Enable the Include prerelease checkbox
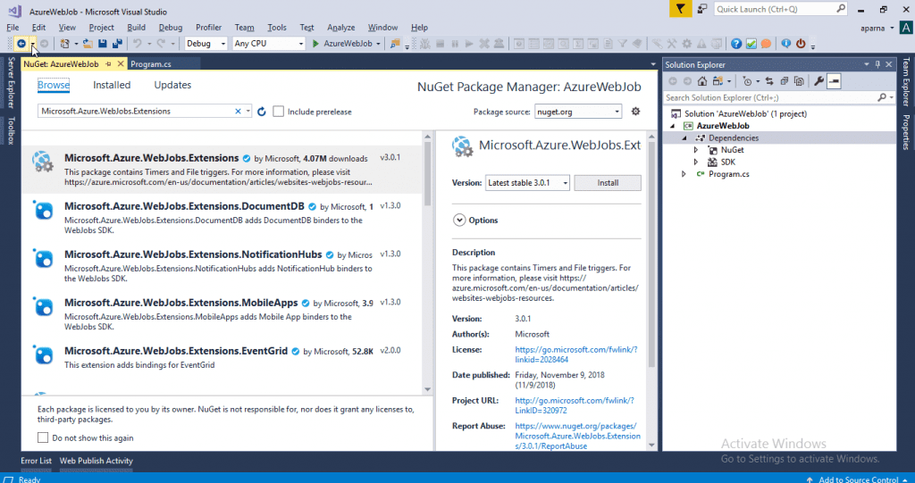Viewport: 915px width, 483px height. point(279,112)
